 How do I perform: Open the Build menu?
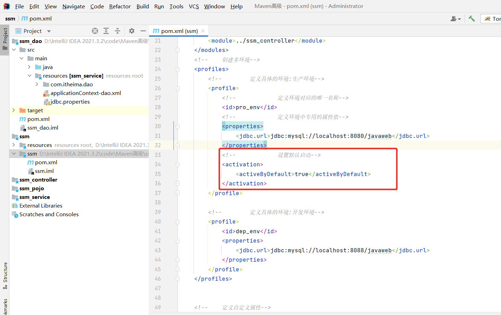pos(142,6)
